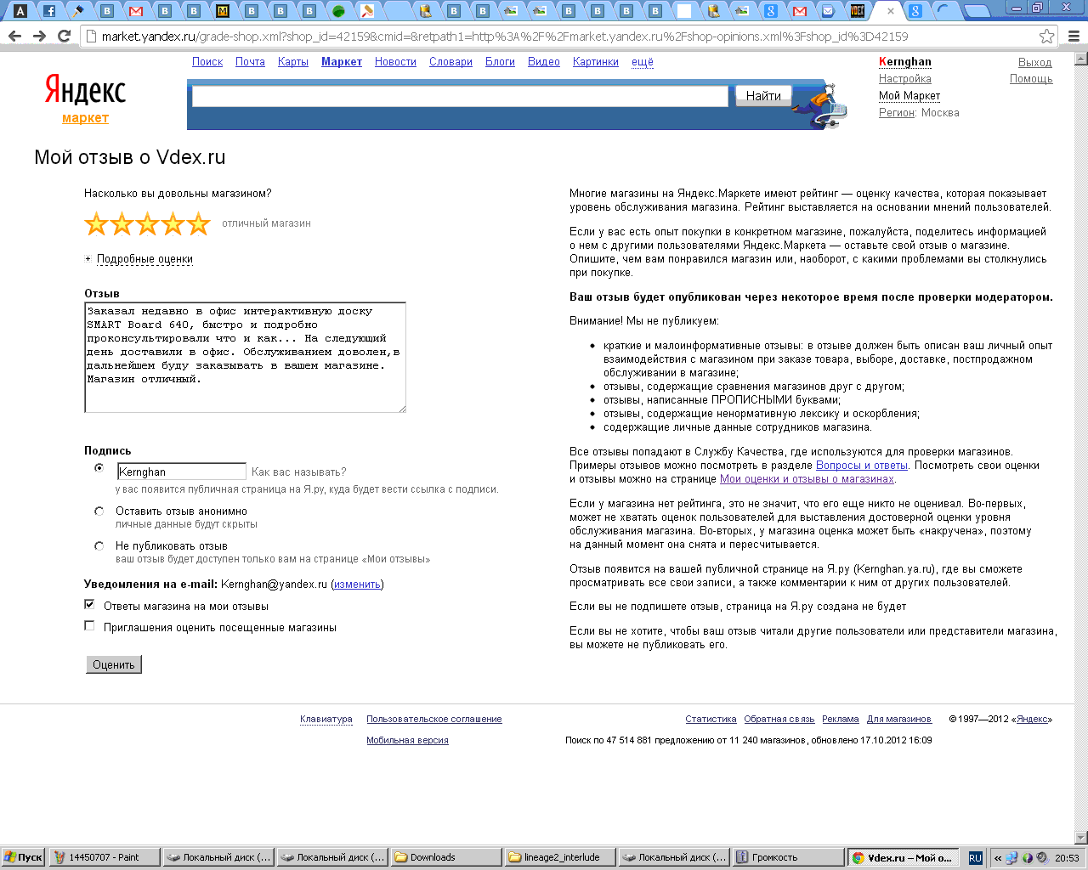Go to 'Мой Маркет' link
The width and height of the screenshot is (1088, 870).
909,96
